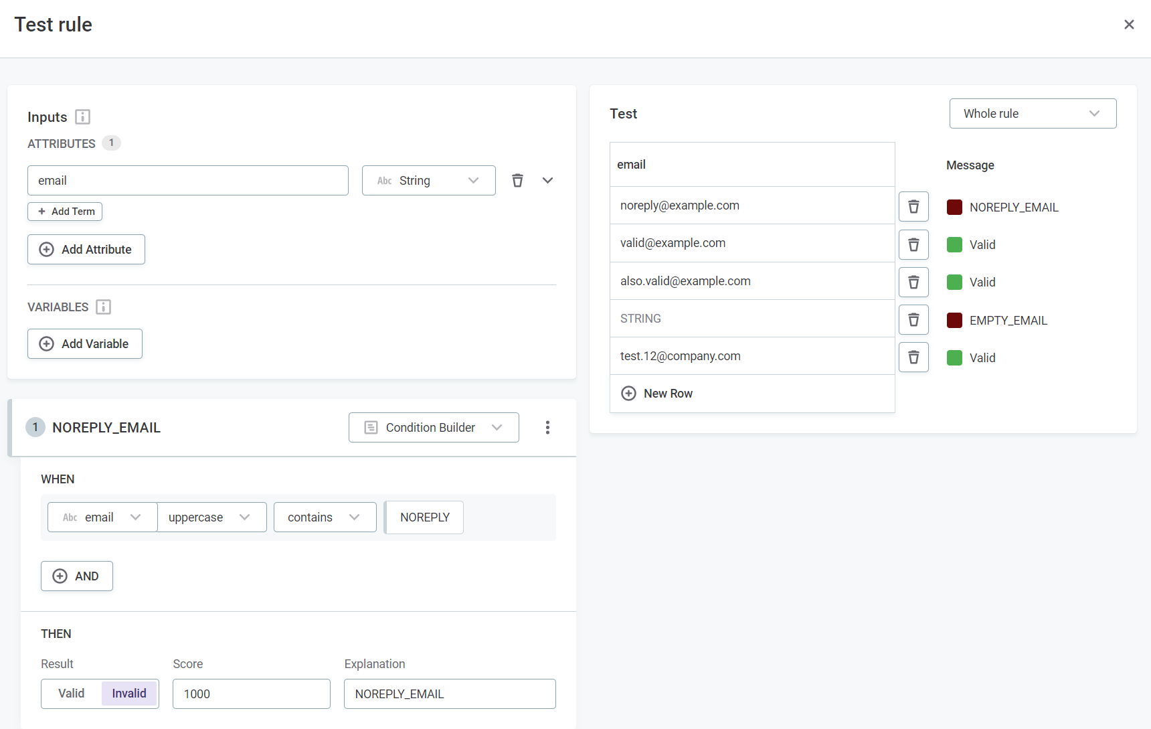
Task: Change the contains operator dropdown
Action: (325, 517)
